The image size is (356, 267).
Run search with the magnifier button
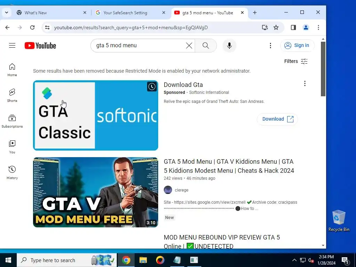[x=206, y=46]
